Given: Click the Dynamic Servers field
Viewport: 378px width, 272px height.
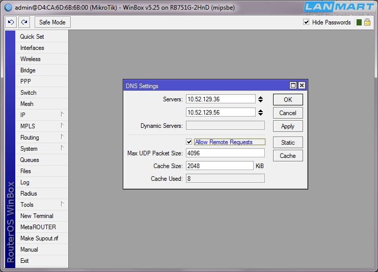Looking at the screenshot, I should coord(225,126).
